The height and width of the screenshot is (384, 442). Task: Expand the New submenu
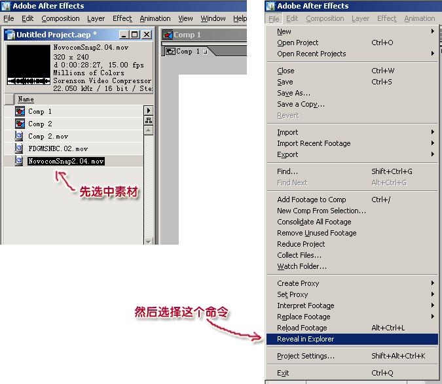pos(352,31)
